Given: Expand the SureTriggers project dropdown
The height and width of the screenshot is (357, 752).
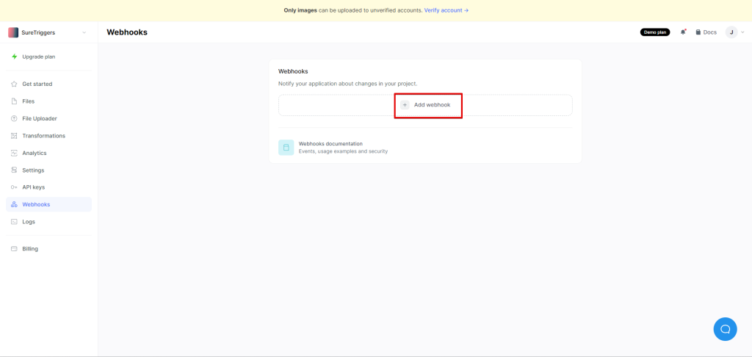Looking at the screenshot, I should (84, 32).
